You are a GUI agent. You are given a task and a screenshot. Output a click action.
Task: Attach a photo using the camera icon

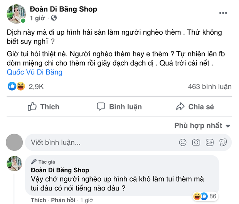pos(196,142)
